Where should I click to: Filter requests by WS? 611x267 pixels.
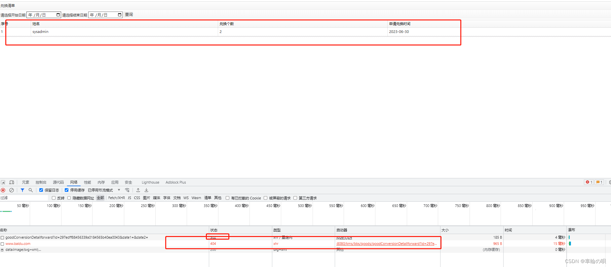(186, 198)
